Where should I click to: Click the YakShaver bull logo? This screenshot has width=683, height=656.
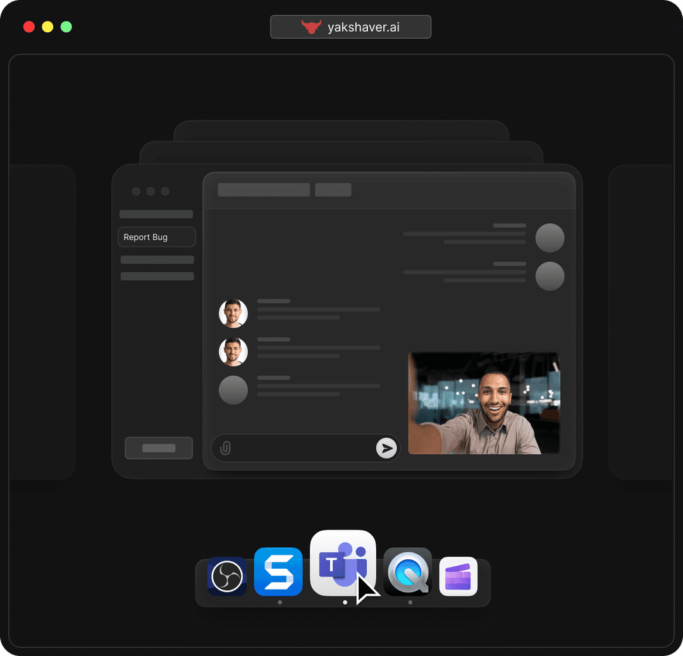click(x=311, y=27)
